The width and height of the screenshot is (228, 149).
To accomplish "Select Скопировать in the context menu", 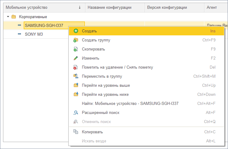I will point(146,49).
